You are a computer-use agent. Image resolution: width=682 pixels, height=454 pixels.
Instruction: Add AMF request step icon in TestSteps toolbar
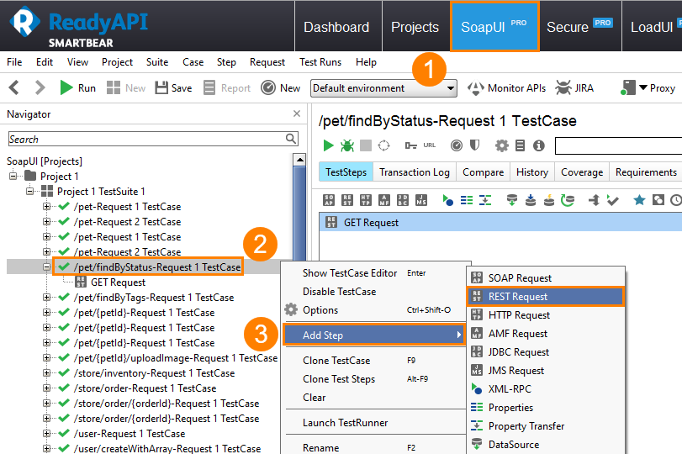(384, 200)
